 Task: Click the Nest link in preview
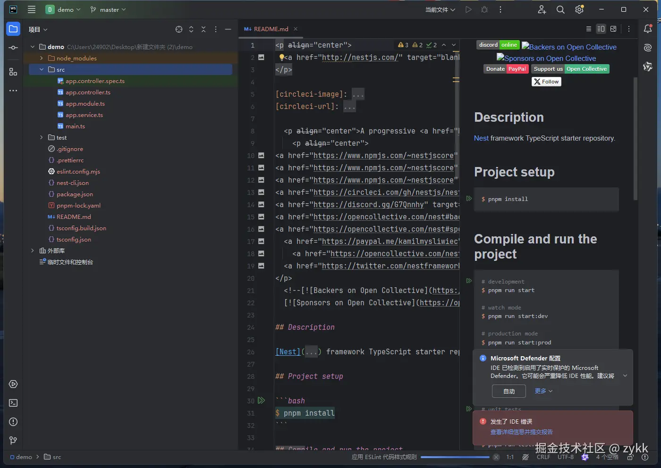coord(481,138)
